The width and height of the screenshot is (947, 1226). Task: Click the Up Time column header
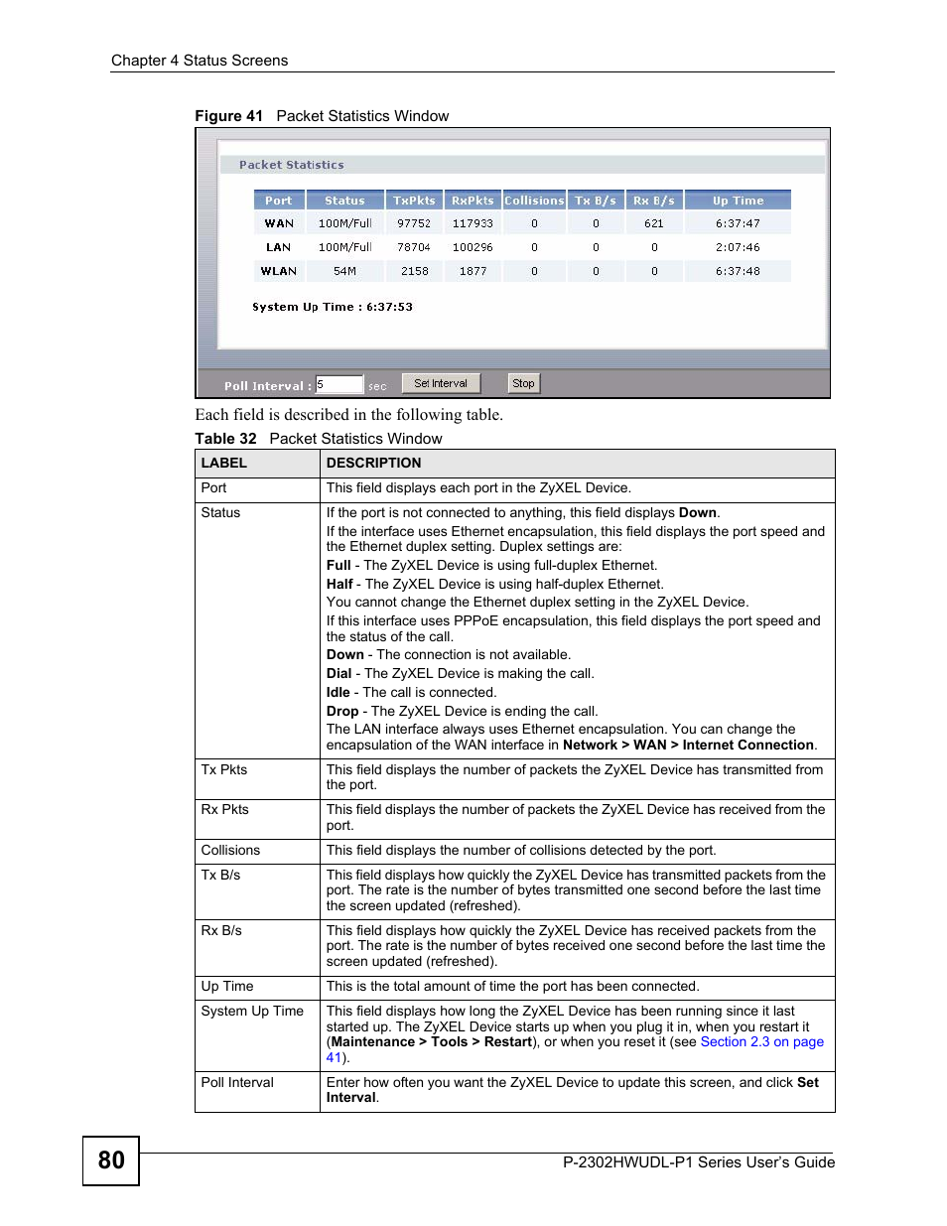pos(738,201)
